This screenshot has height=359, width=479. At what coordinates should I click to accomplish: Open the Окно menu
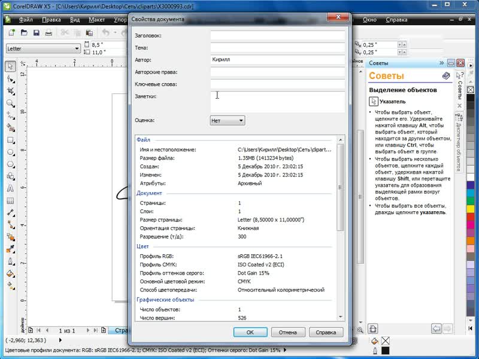coord(369,20)
